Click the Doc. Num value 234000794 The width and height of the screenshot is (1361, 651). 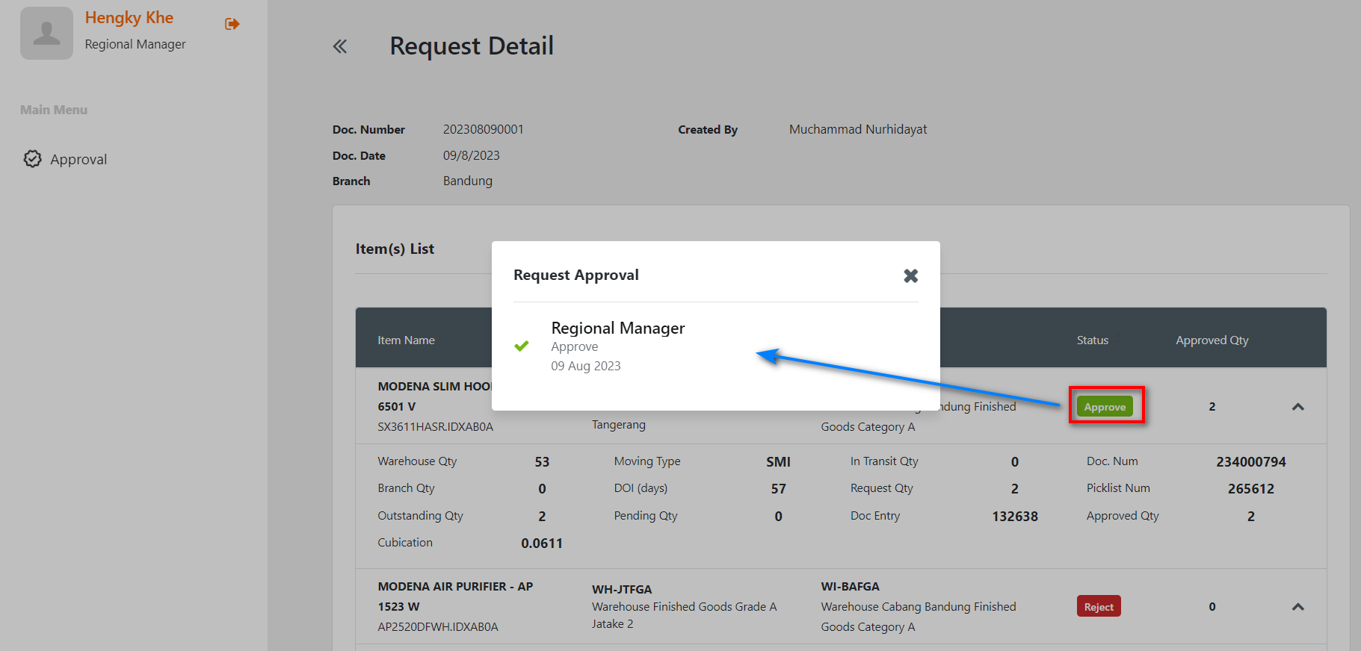click(x=1250, y=462)
